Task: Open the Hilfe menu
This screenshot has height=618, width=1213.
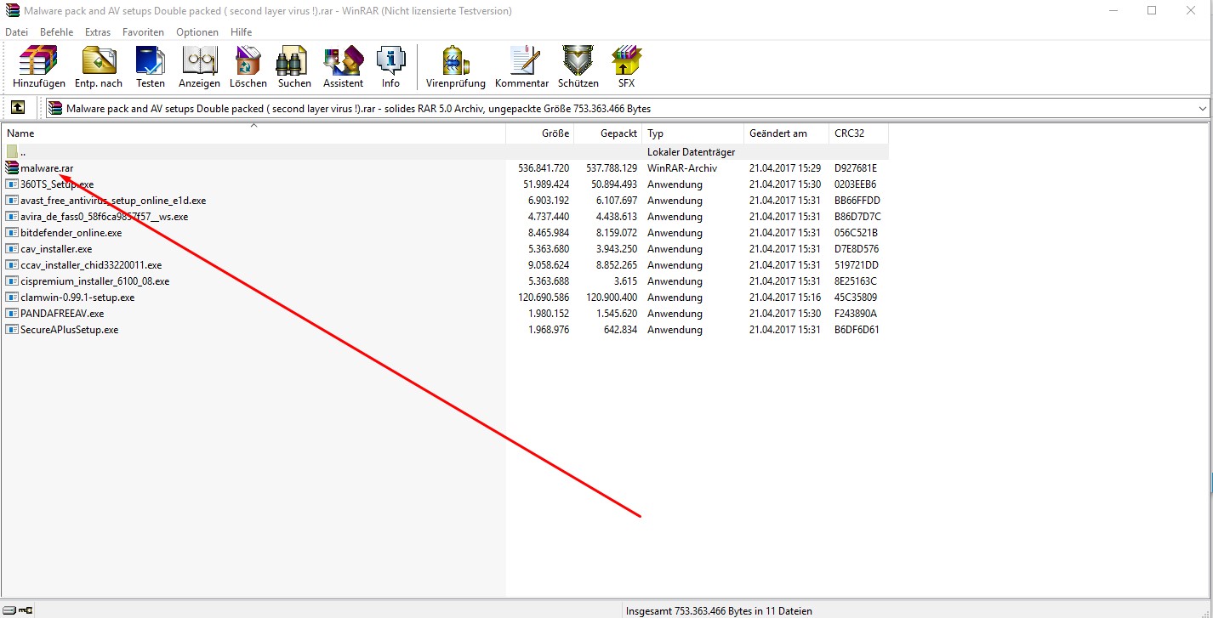Action: 241,32
